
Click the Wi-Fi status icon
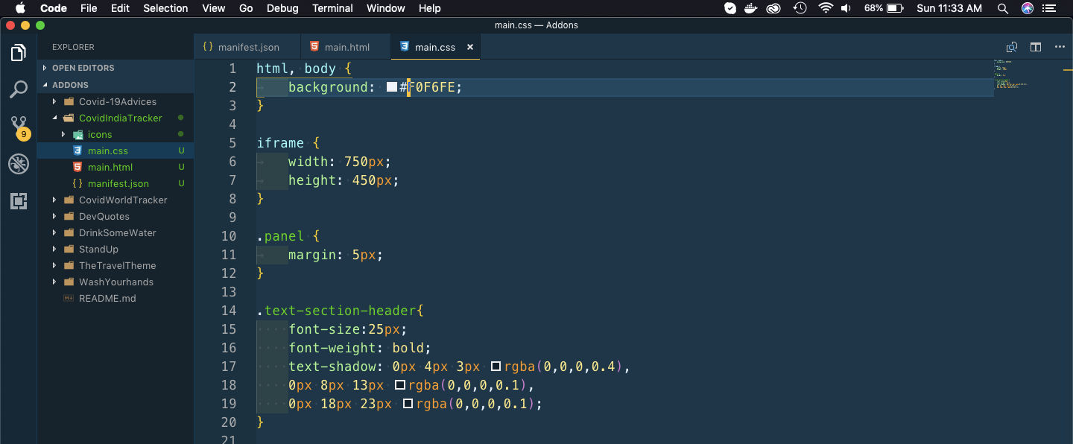[825, 8]
